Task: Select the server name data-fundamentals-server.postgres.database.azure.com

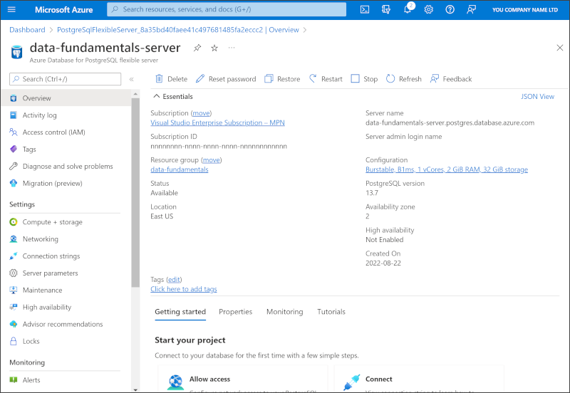Action: click(450, 122)
